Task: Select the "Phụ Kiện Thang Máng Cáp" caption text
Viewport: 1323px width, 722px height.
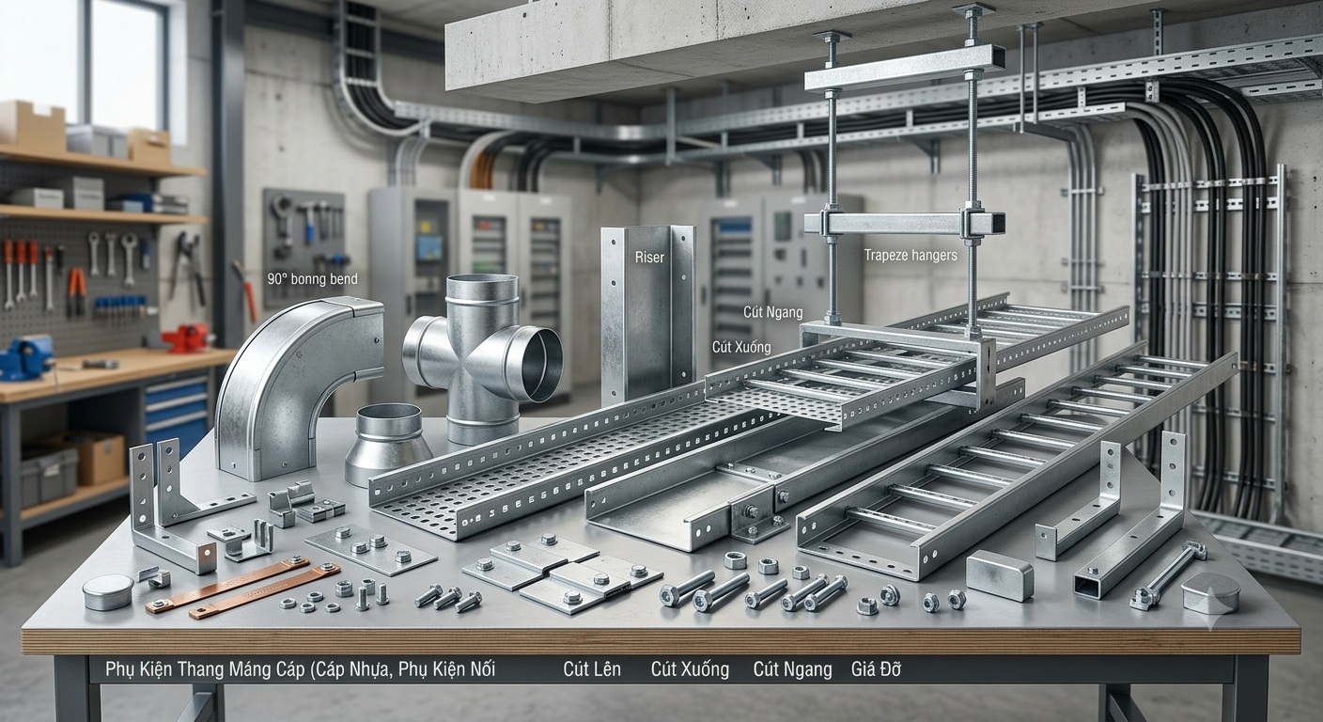Action: pos(204,669)
